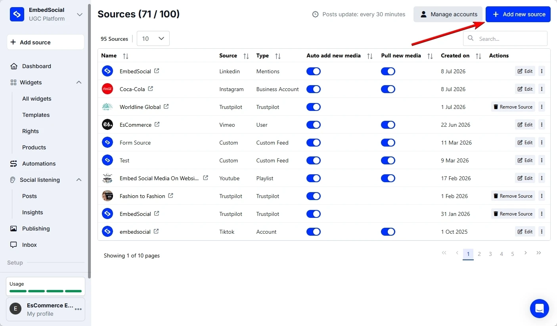This screenshot has width=557, height=326.
Task: Sort by Auto add new media arrows
Action: (x=370, y=56)
